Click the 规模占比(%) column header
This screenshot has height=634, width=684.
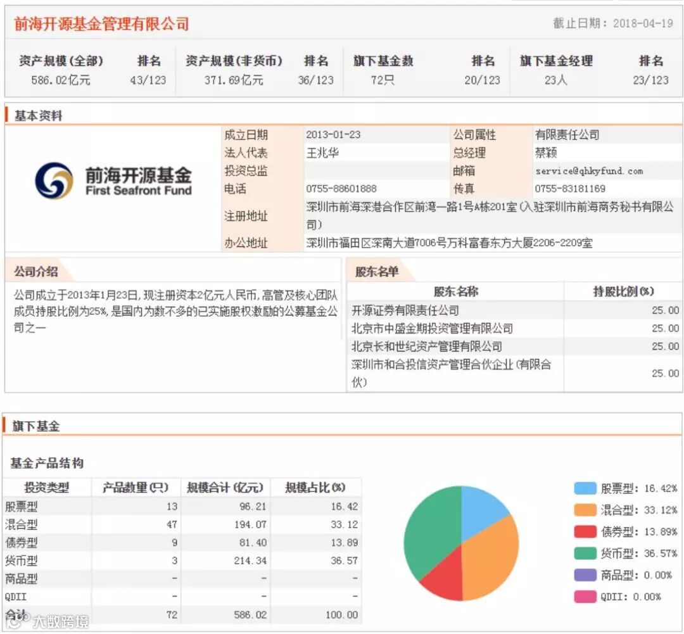point(315,487)
